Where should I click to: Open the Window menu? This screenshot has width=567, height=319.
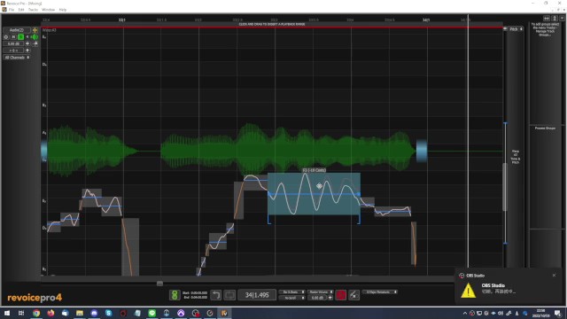coord(48,10)
